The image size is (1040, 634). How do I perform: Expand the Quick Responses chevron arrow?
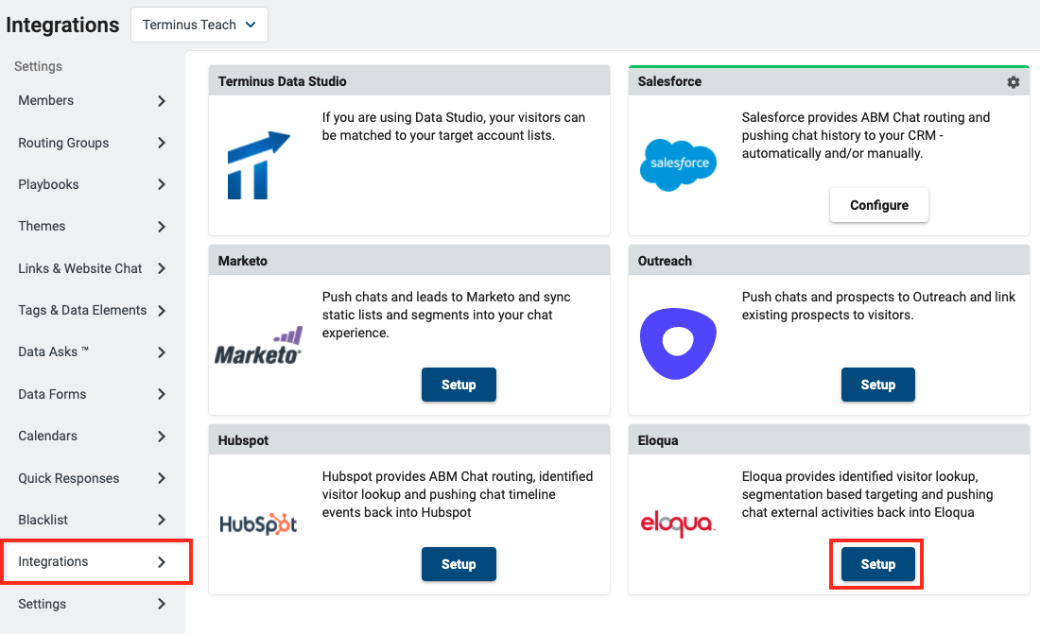161,478
